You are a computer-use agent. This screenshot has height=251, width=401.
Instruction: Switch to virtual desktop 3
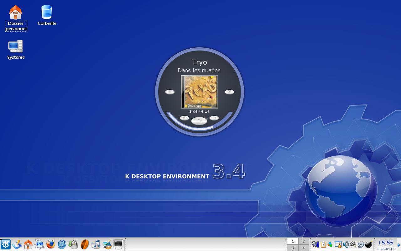pyautogui.click(x=293, y=248)
